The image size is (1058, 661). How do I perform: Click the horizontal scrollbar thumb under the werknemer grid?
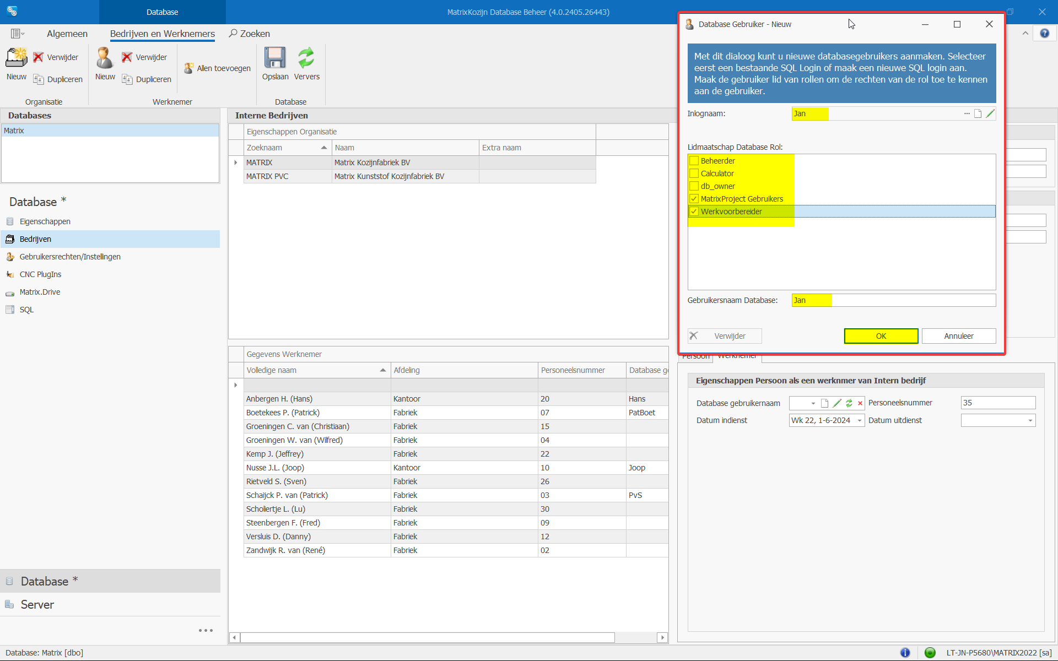click(x=428, y=637)
